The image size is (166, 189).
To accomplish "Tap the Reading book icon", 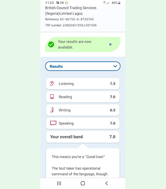I will 52,97.
